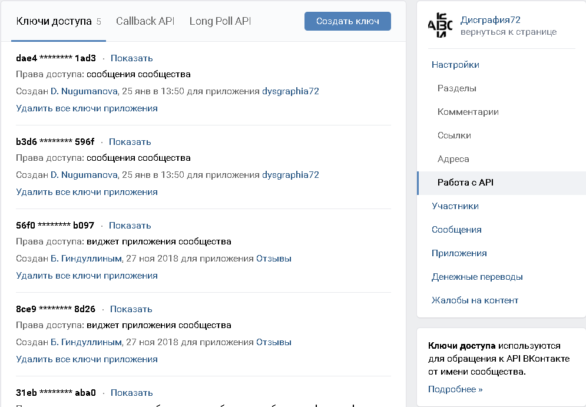Show the 8ce9…8d26 access key
The width and height of the screenshot is (586, 407).
click(131, 309)
